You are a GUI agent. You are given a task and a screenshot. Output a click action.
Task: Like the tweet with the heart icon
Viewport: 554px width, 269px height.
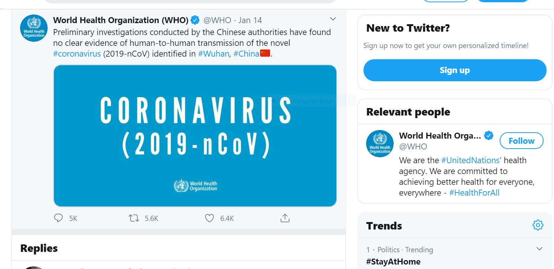pyautogui.click(x=210, y=218)
